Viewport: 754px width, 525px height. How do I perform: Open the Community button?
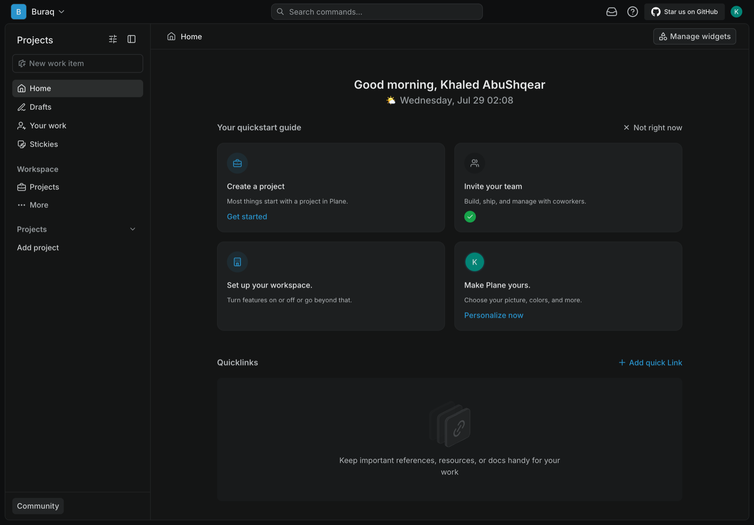(x=38, y=506)
